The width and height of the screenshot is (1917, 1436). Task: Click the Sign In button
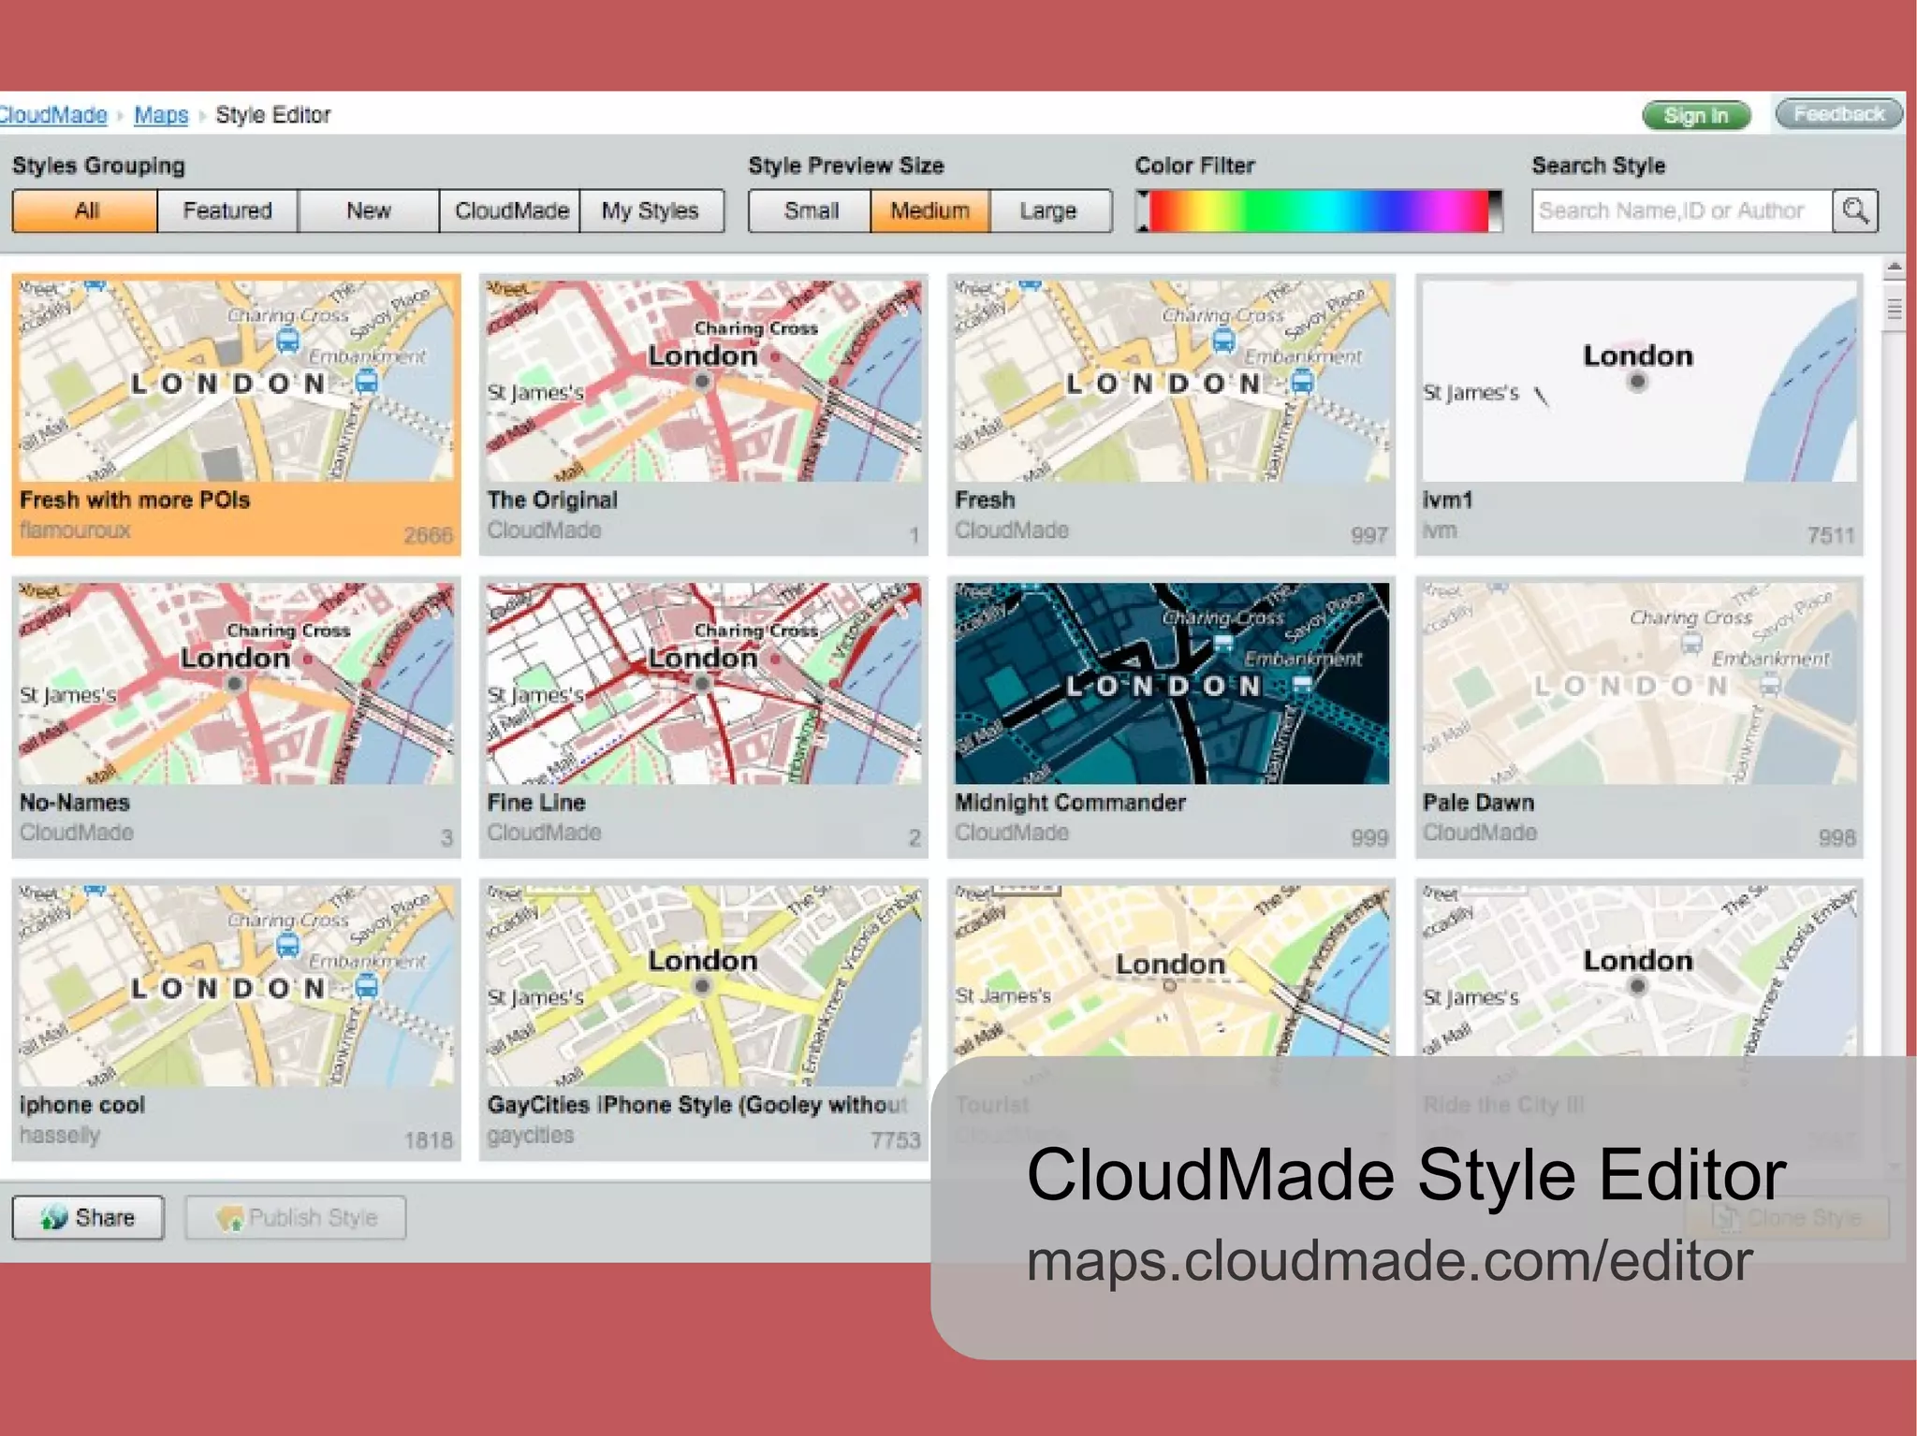pos(1696,115)
